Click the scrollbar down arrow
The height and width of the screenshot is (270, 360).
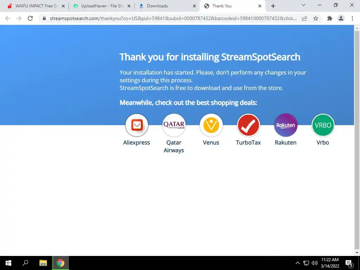357,253
